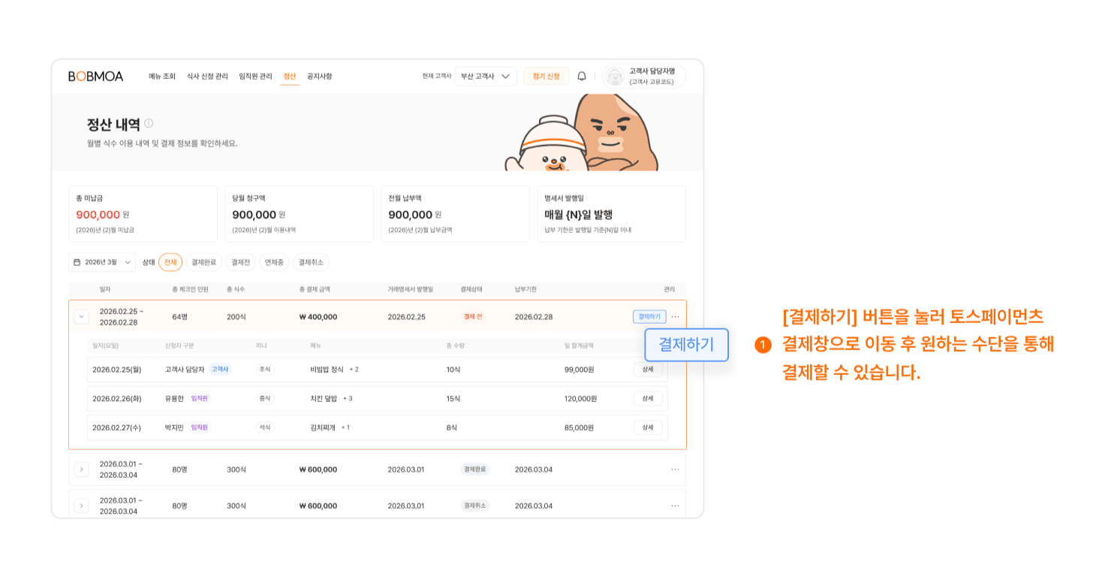
Task: Open the 공지사항 menu
Action: [x=320, y=76]
